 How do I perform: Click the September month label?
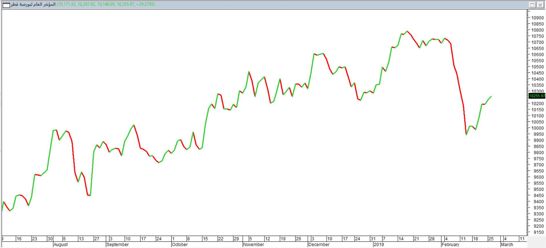tap(117, 245)
